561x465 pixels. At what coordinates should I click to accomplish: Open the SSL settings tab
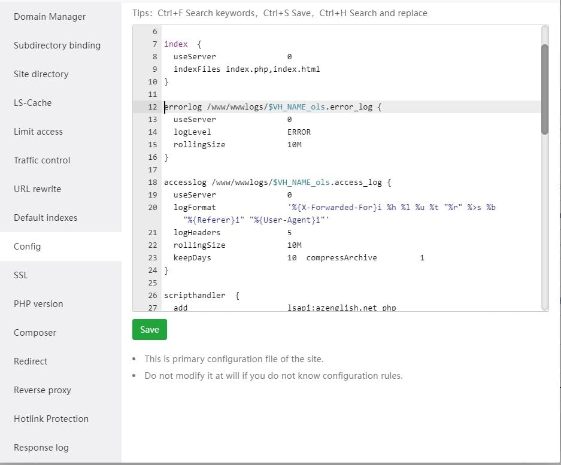click(x=21, y=275)
